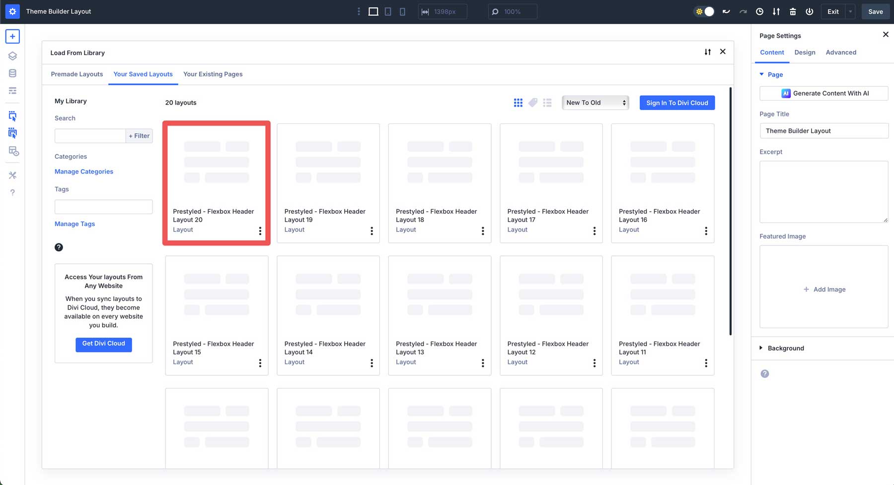Toggle desktop preview mode

[372, 11]
